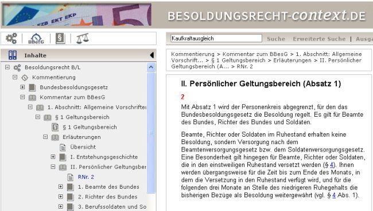373x211 pixels.
Task: Collapse the Kommentar zum BBesG node
Action: tap(22, 97)
